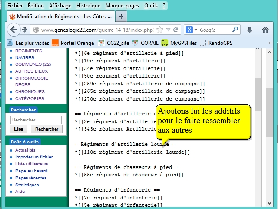Image resolution: width=278 pixels, height=209 pixels.
Task: Click in the wiki Rechercher text field
Action: pyautogui.click(x=36, y=120)
